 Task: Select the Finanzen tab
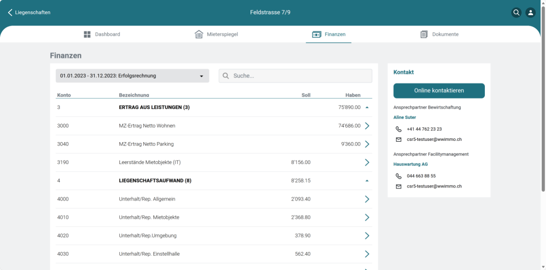click(x=329, y=34)
